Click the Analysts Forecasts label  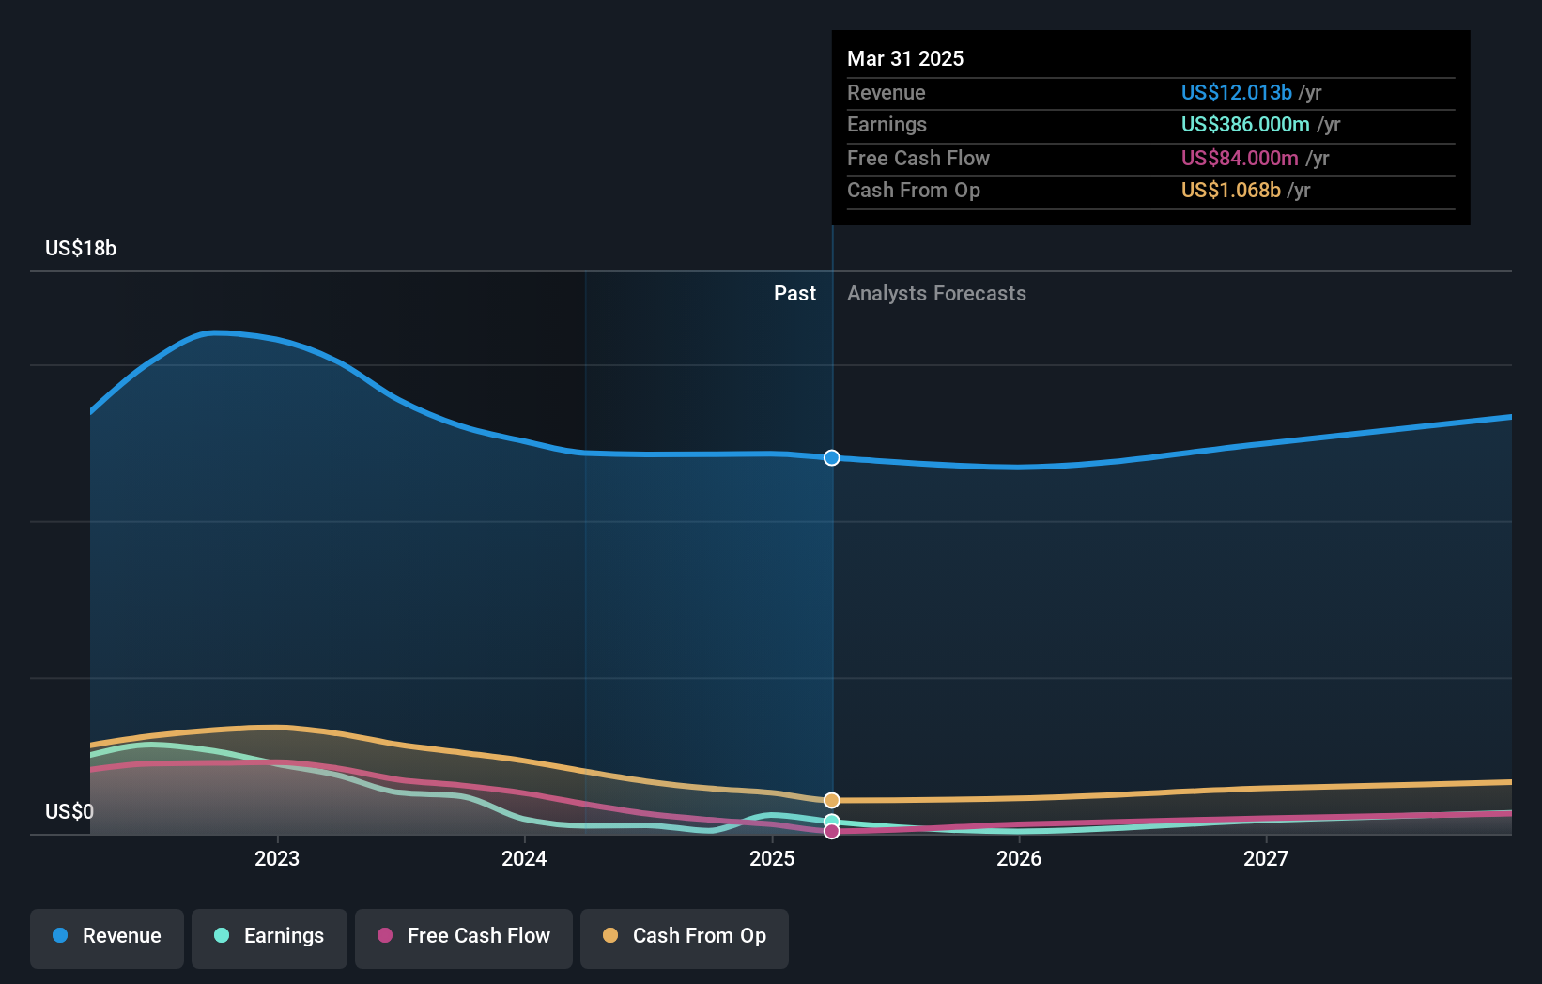click(936, 293)
